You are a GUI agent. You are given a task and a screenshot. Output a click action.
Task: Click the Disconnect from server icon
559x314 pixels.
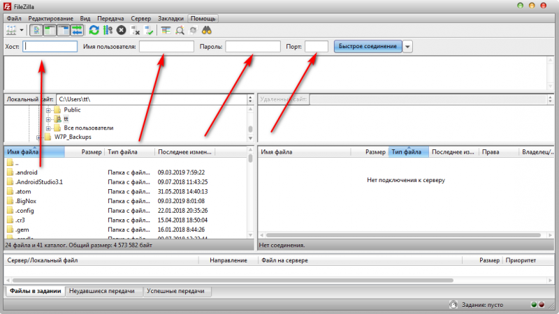tap(135, 30)
